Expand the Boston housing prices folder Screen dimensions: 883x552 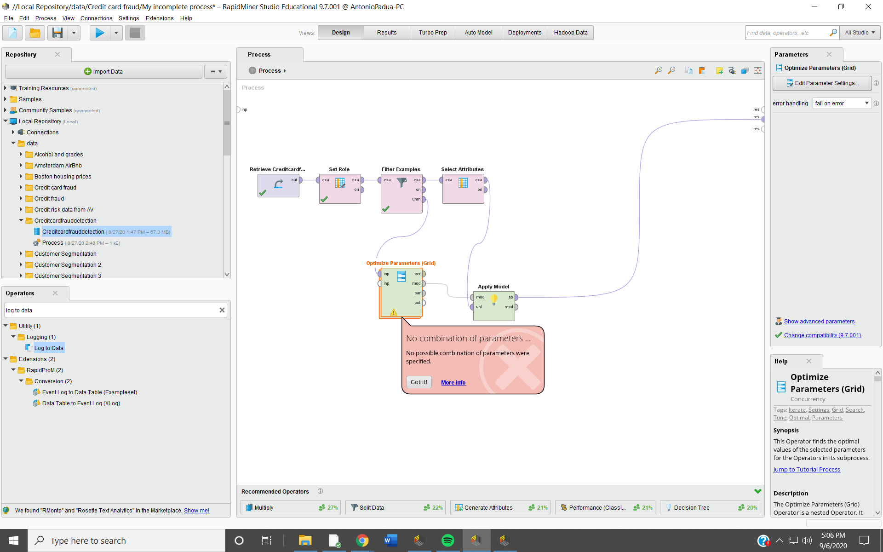click(x=21, y=176)
